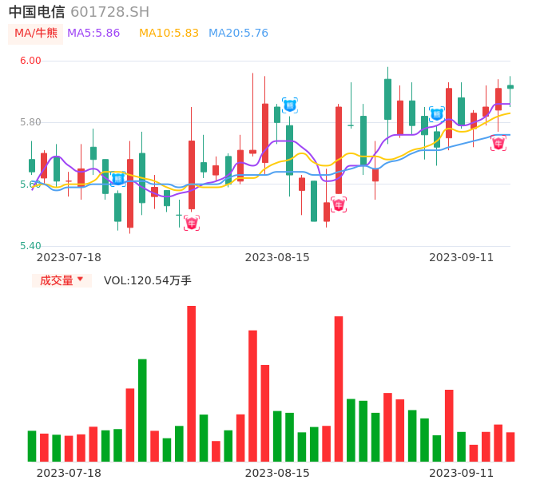548x484 pixels.
Task: Click the tallest red volume bar
Action: (192, 383)
